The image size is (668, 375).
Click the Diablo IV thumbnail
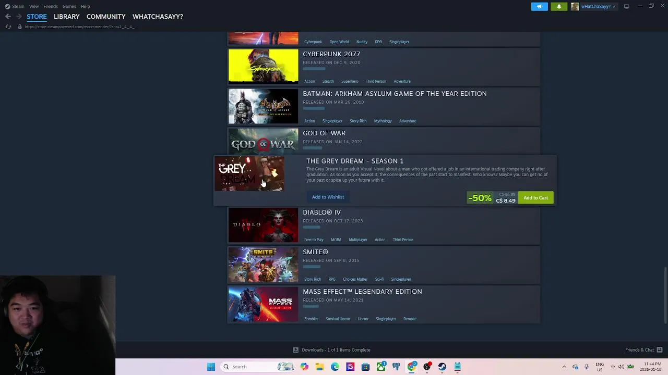(263, 225)
